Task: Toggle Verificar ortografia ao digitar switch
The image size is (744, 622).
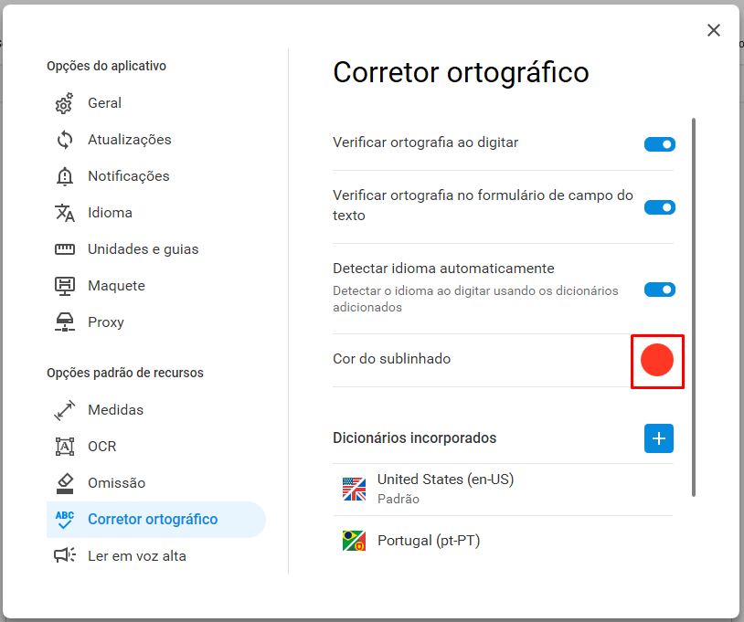Action: pyautogui.click(x=660, y=144)
